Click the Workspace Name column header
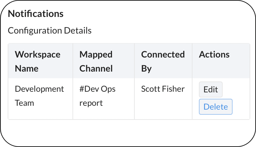 click(38, 61)
